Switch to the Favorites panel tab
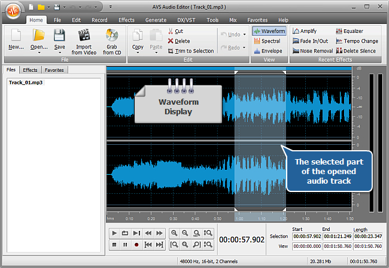The width and height of the screenshot is (389, 268). coord(54,70)
